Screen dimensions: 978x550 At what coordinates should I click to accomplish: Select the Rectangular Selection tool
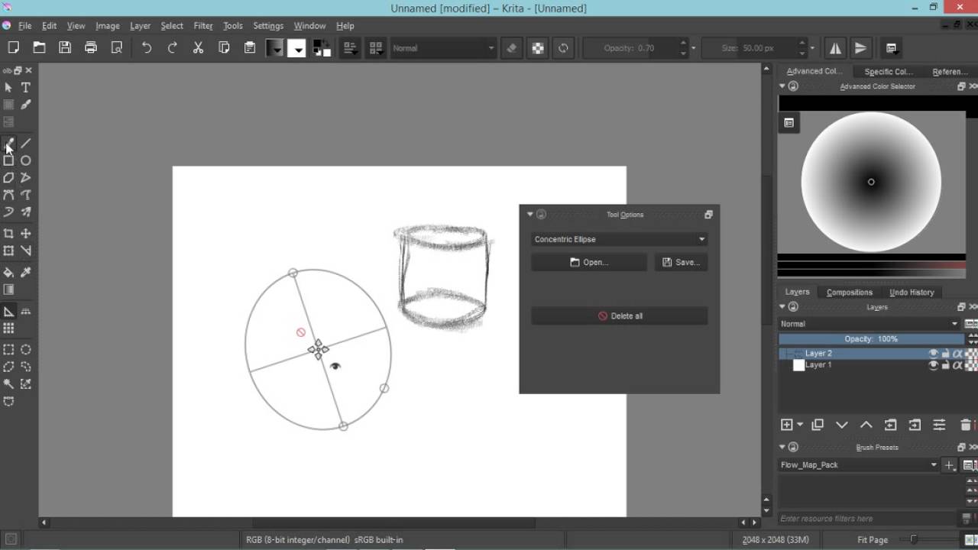coord(8,350)
